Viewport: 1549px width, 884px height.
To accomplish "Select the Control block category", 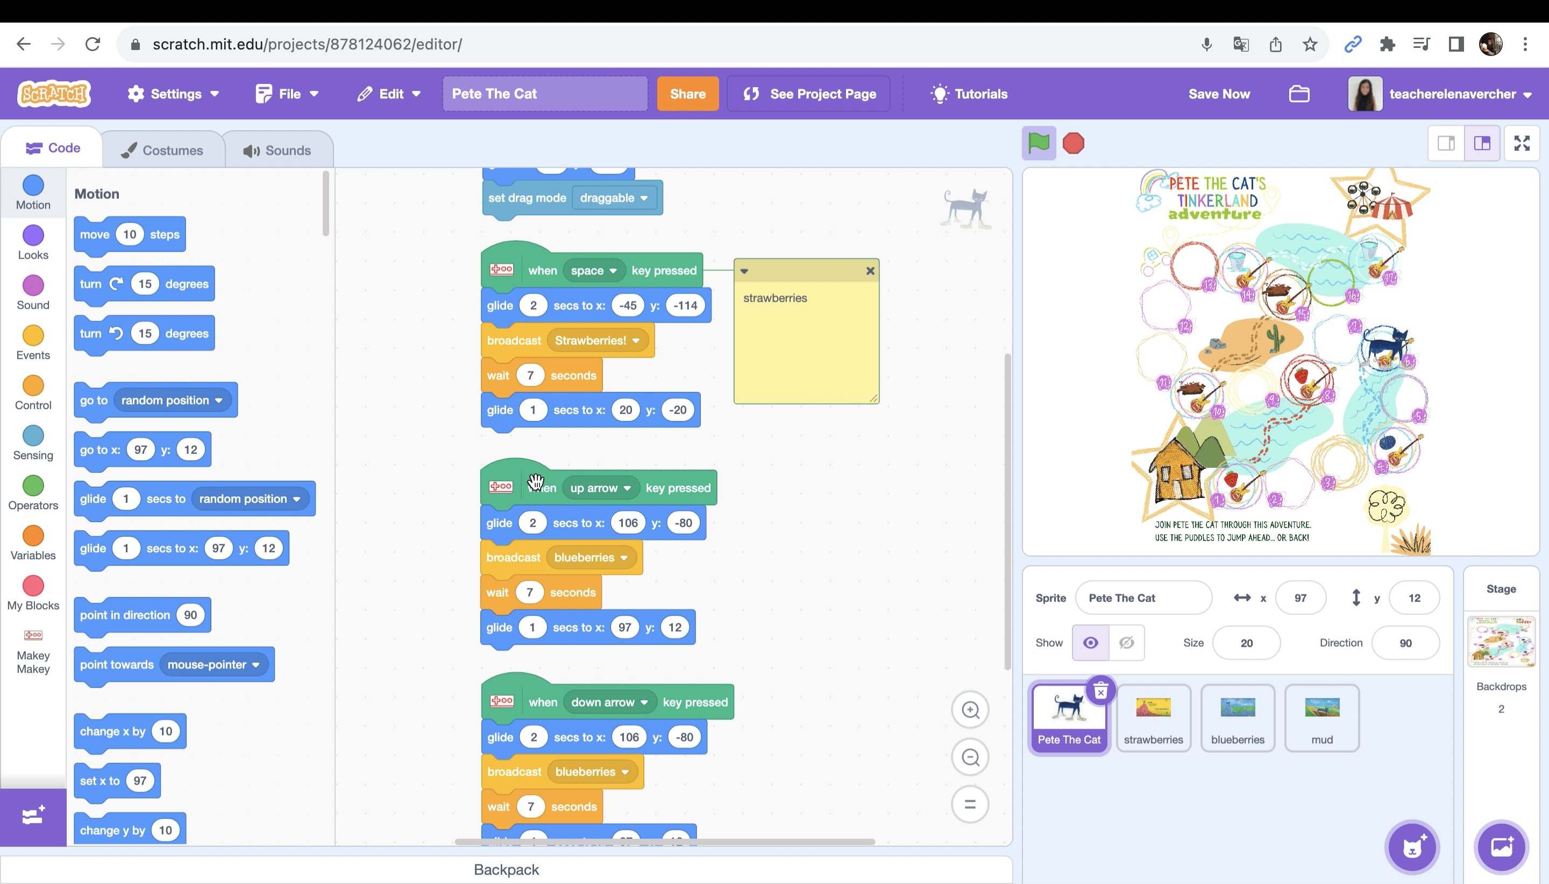I will tap(33, 393).
